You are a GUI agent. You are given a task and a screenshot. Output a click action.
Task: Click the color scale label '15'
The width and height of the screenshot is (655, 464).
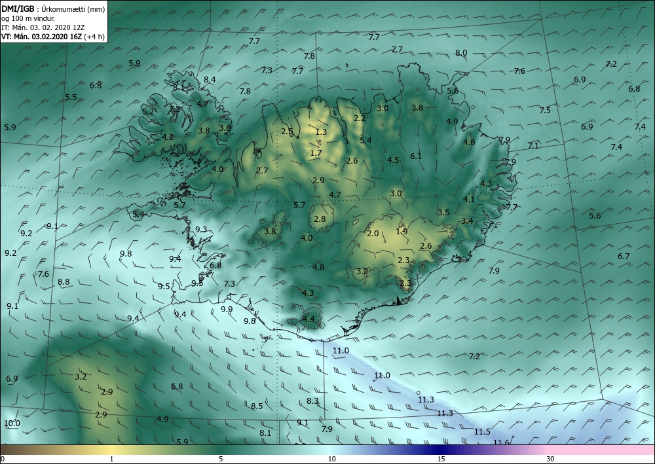[x=441, y=459]
